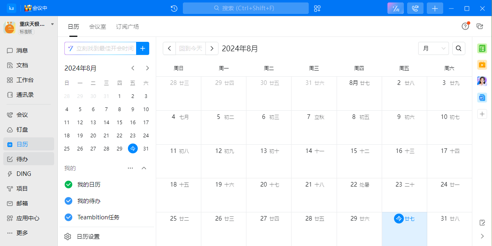Screen dimensions: 492x246
Task: Collapse the 我的 calendar list
Action: (x=144, y=168)
